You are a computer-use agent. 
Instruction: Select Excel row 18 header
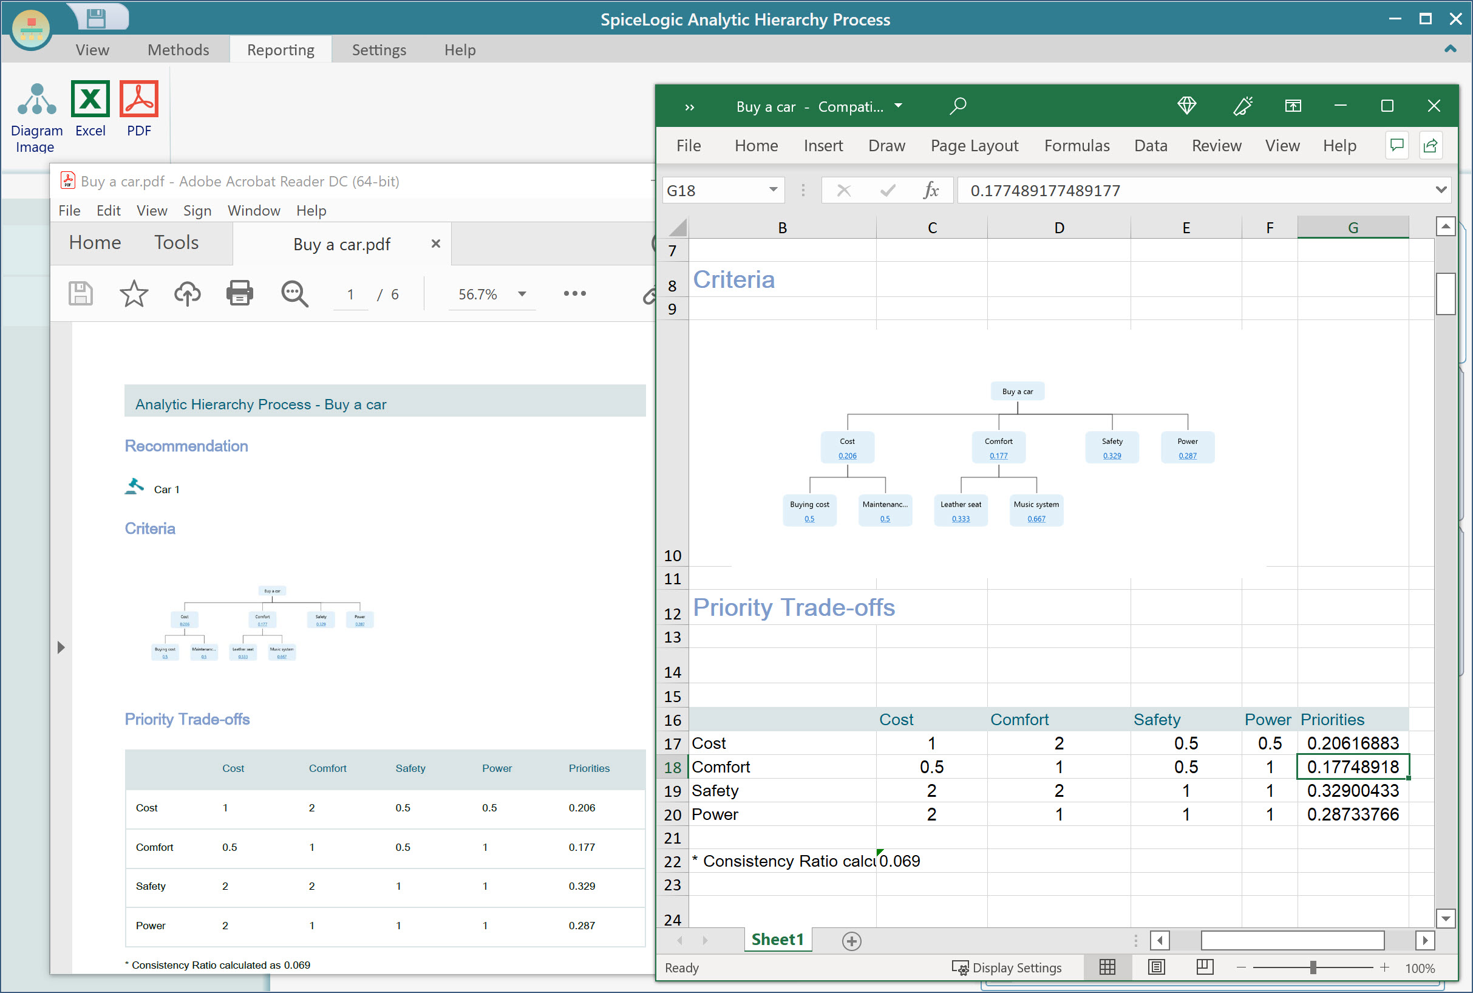coord(672,767)
